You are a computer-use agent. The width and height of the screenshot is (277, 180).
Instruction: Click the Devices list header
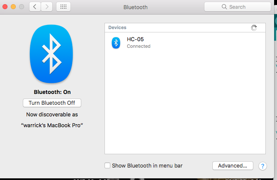coord(185,27)
